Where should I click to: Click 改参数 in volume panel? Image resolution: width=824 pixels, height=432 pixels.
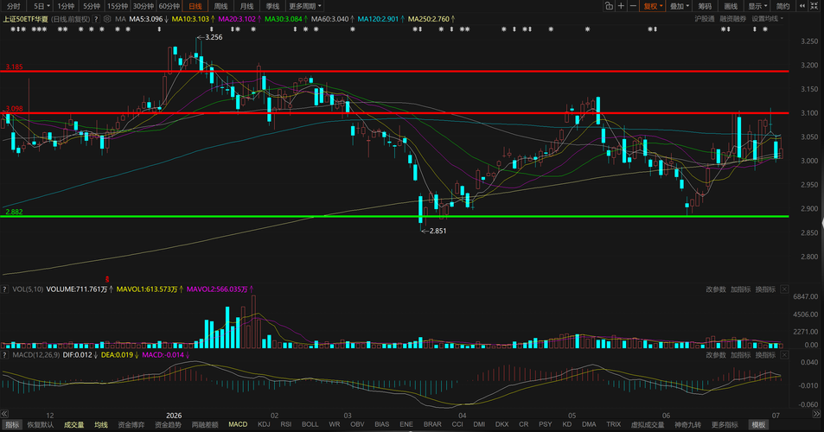coord(715,289)
